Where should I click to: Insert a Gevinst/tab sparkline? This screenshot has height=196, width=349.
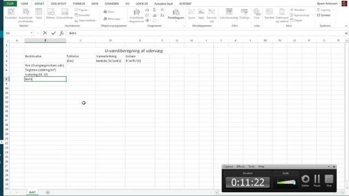[212, 16]
